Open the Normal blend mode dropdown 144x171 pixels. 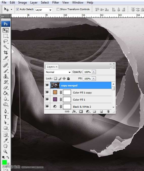[58, 72]
